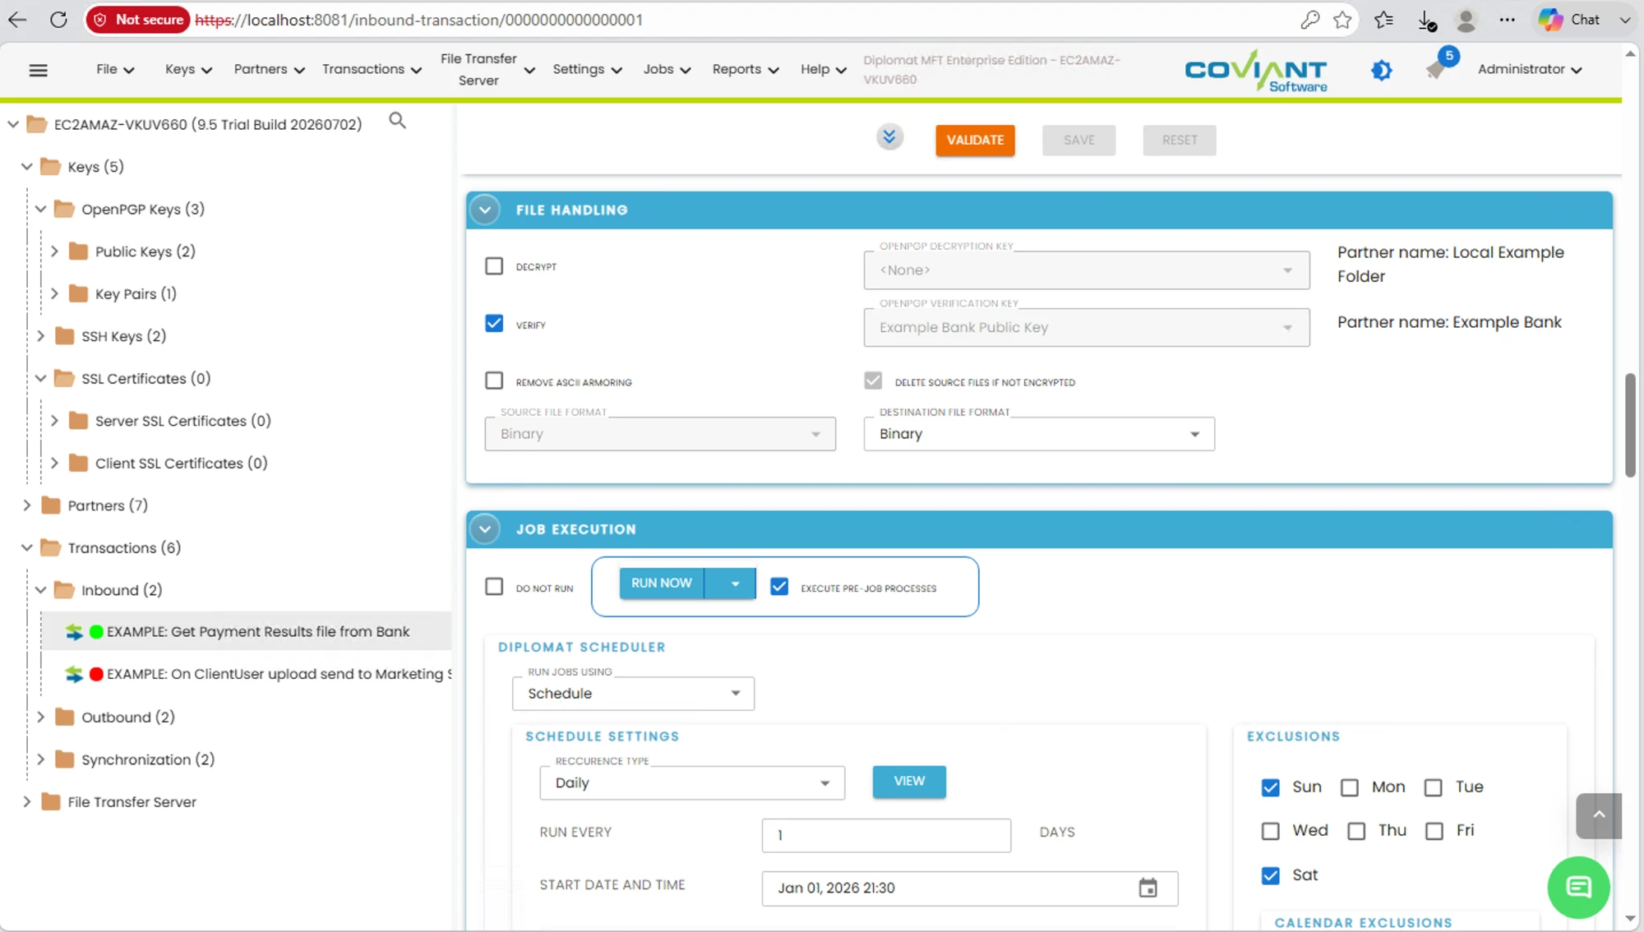This screenshot has width=1644, height=932.
Task: Click the expand-all double chevron icon
Action: (889, 136)
